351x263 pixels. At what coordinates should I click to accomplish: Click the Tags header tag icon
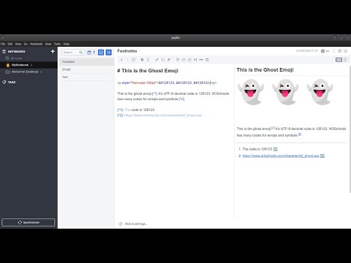tap(4, 82)
